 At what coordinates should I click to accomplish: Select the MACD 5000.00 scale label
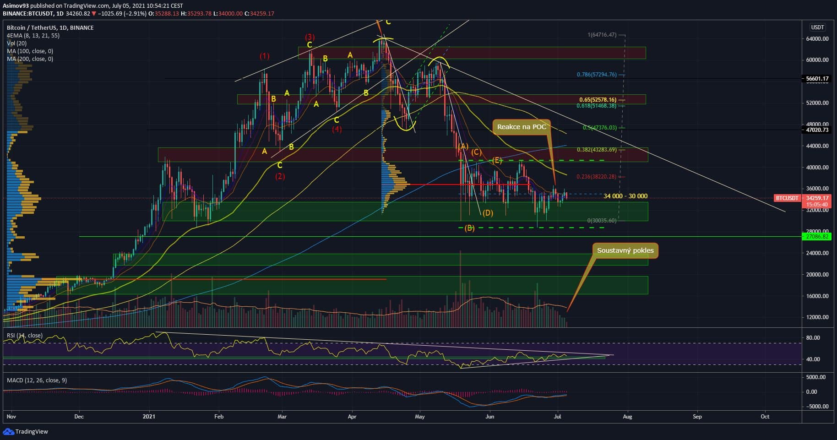(x=815, y=377)
